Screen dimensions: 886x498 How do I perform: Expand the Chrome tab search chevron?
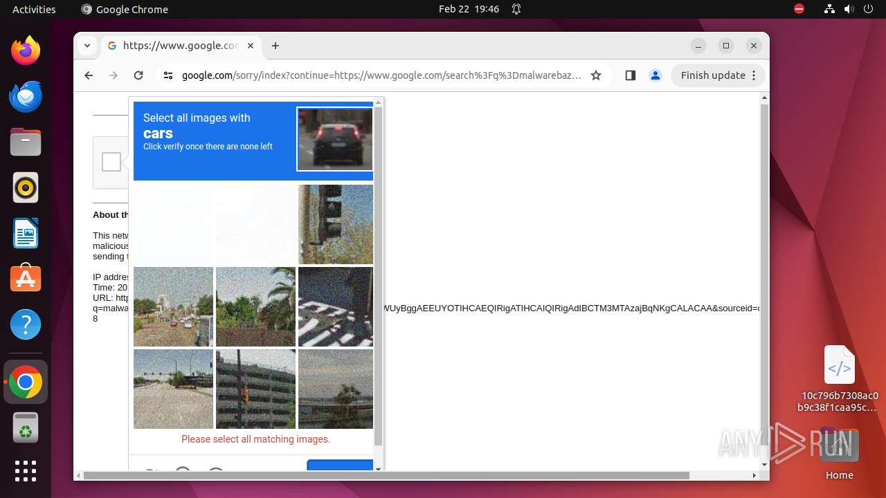[x=87, y=46]
